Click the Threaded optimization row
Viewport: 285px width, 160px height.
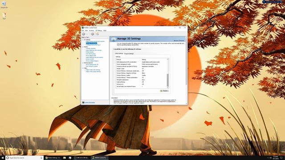(141, 80)
